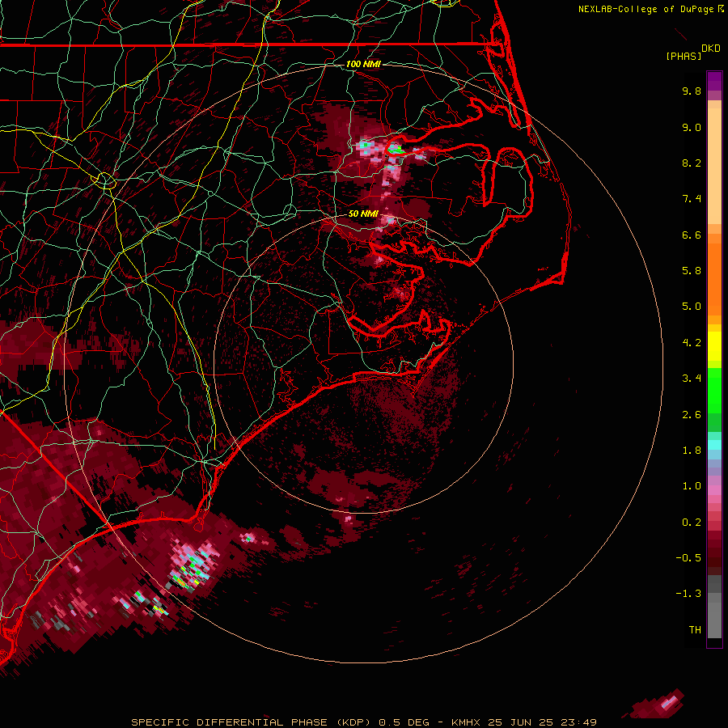Click the 6.6 legend value
Image resolution: width=728 pixels, height=728 pixels.
[x=692, y=235]
